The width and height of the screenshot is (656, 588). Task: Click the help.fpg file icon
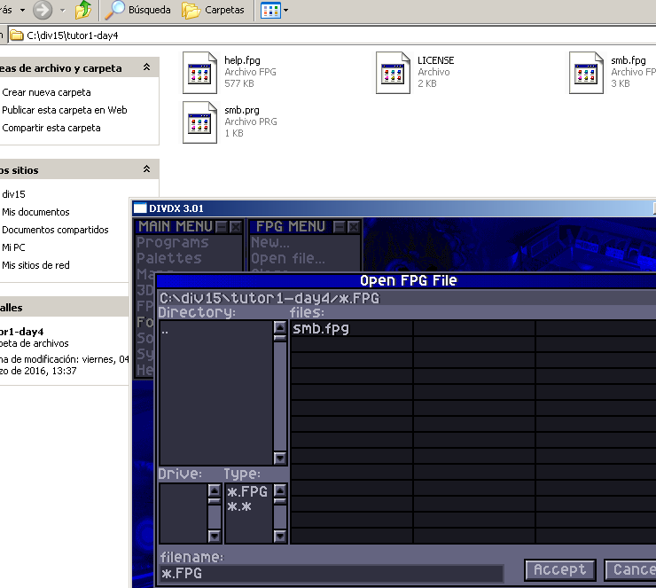[199, 73]
